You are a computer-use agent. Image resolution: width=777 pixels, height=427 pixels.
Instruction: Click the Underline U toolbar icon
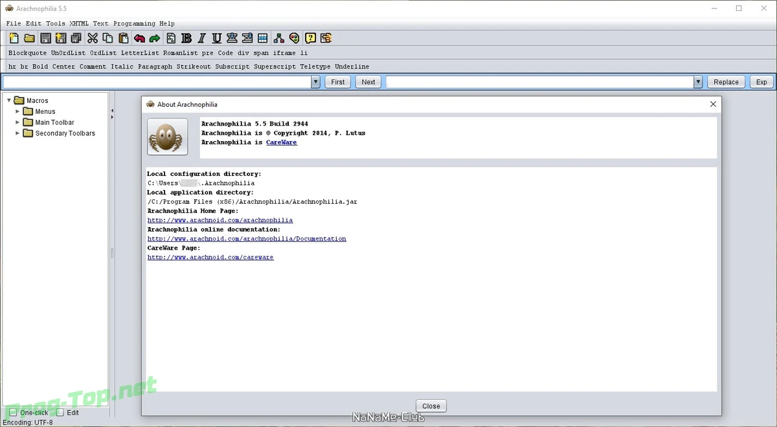tap(217, 38)
